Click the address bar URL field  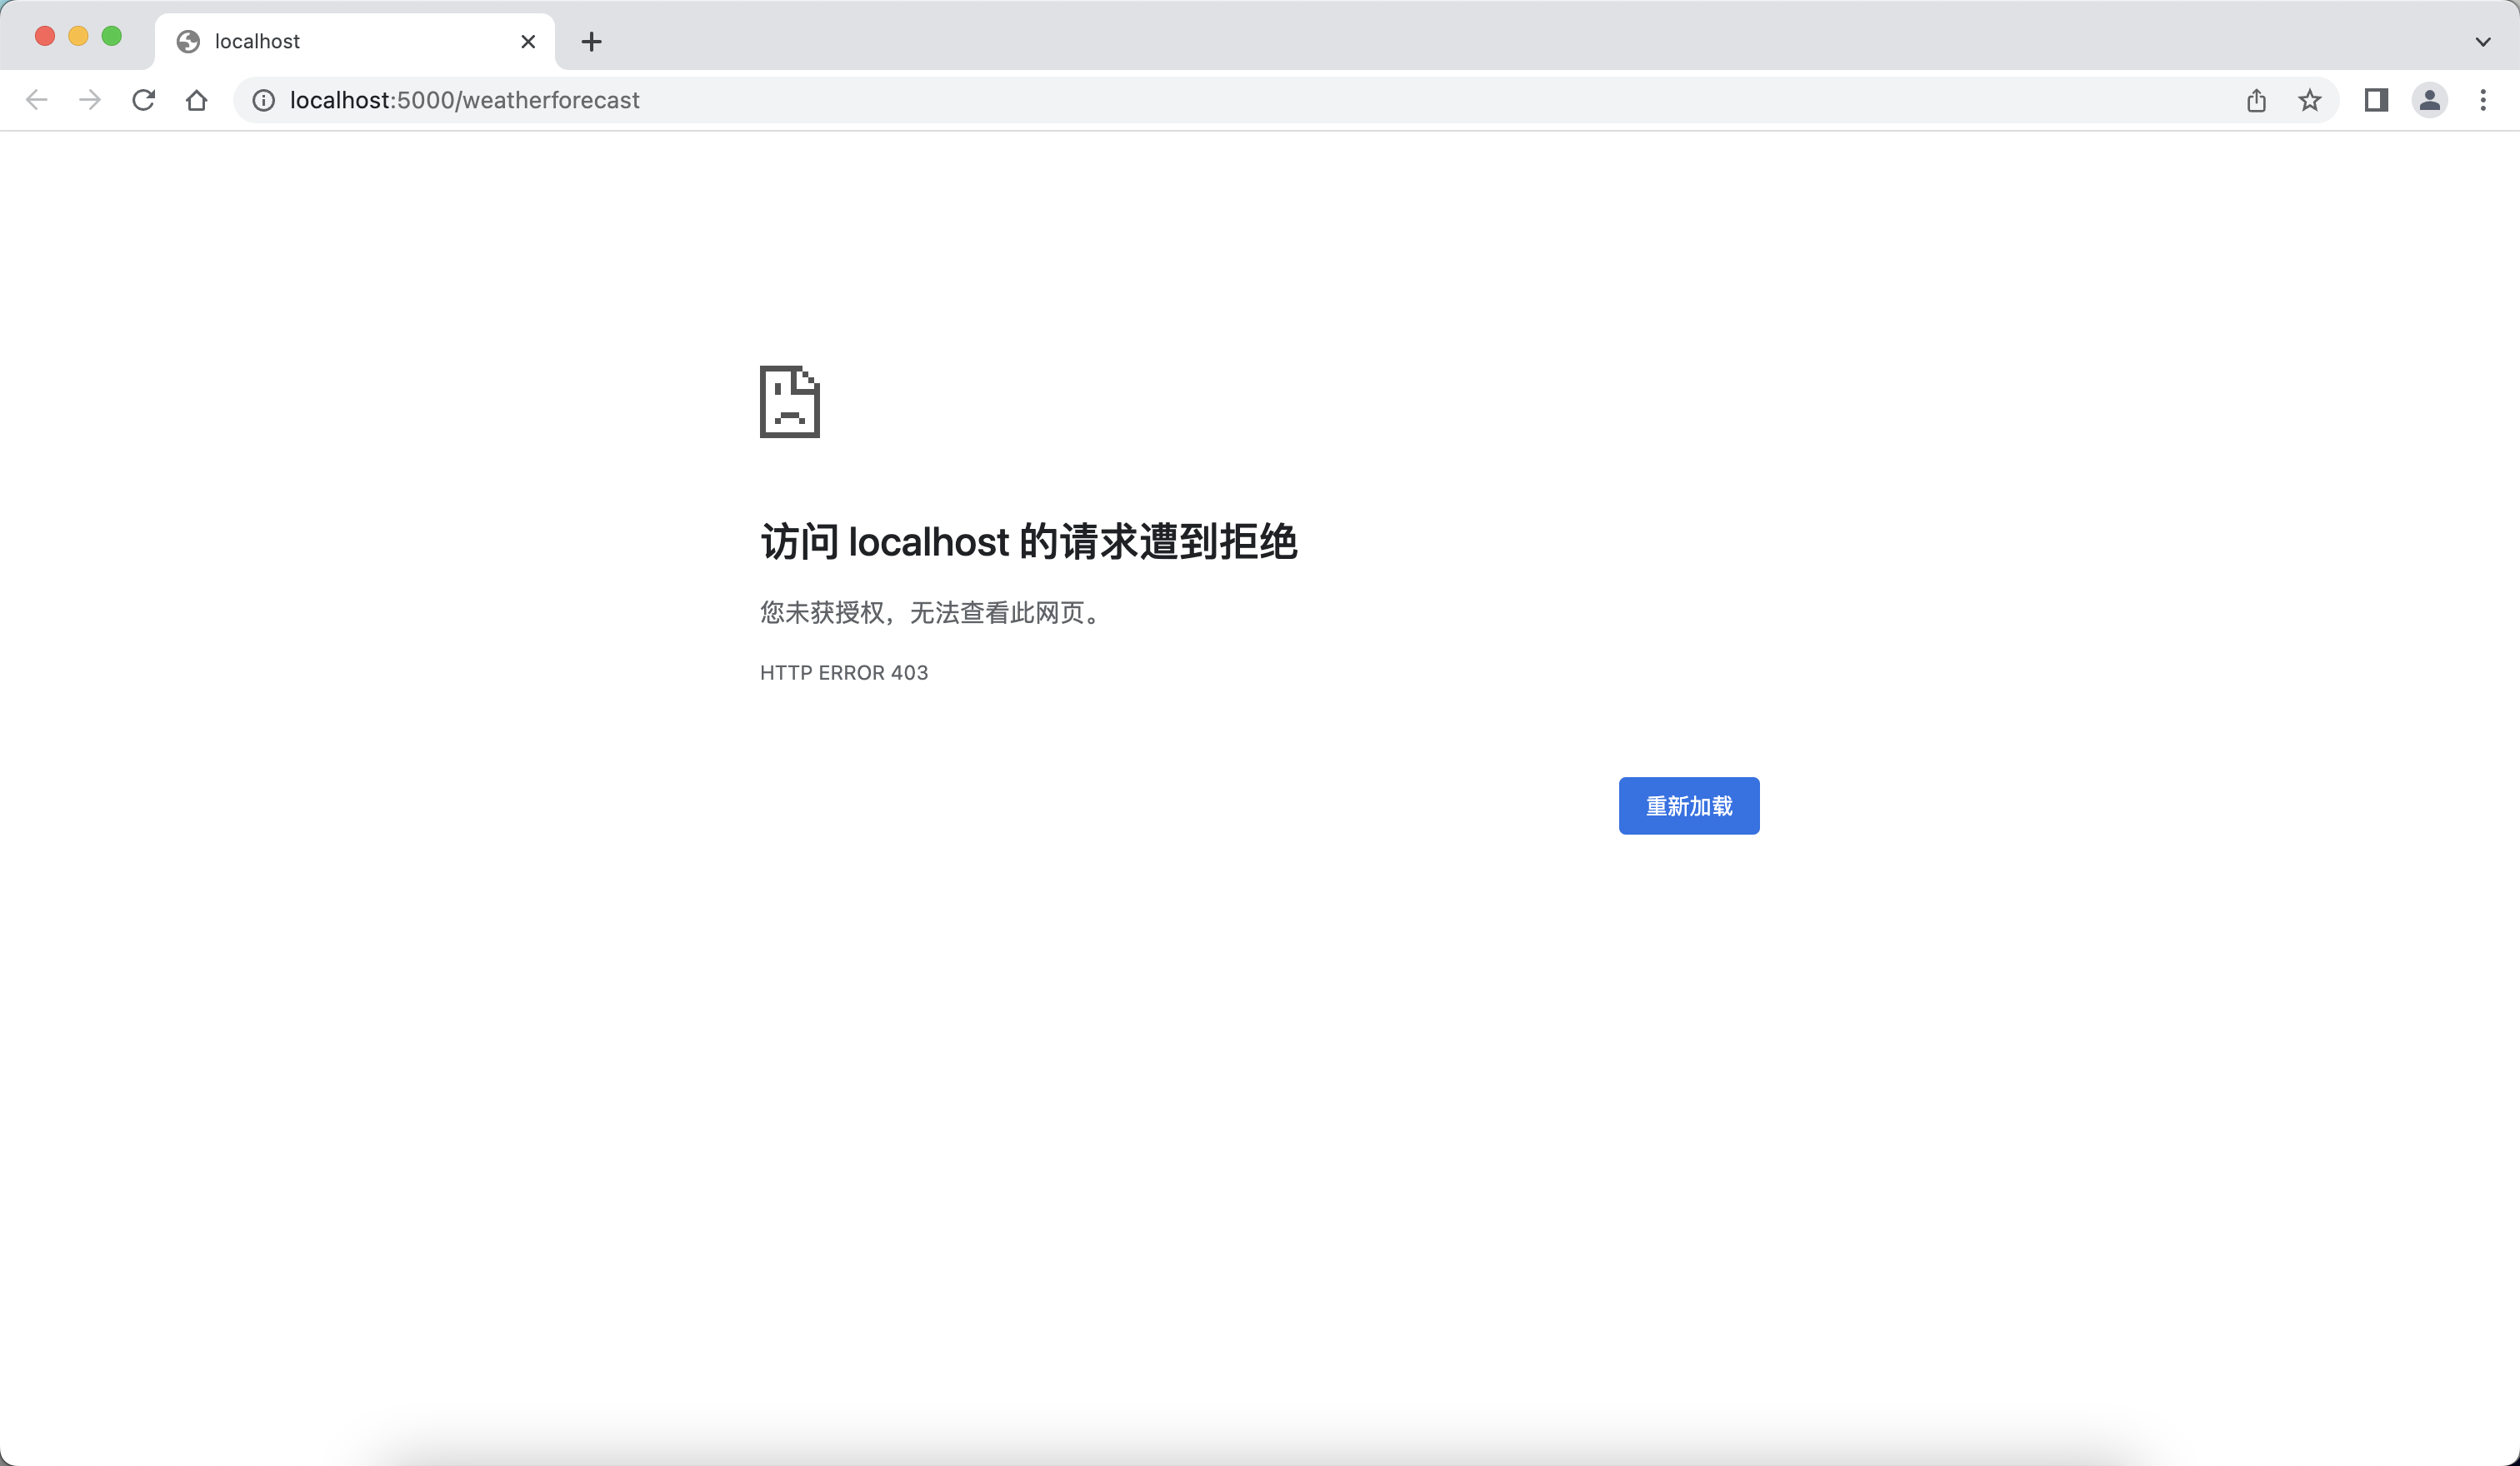1200,100
